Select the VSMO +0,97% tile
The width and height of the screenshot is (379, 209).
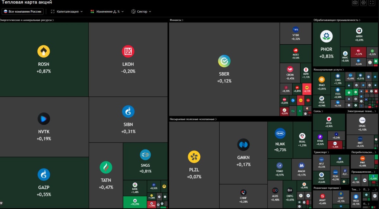(x=279, y=169)
